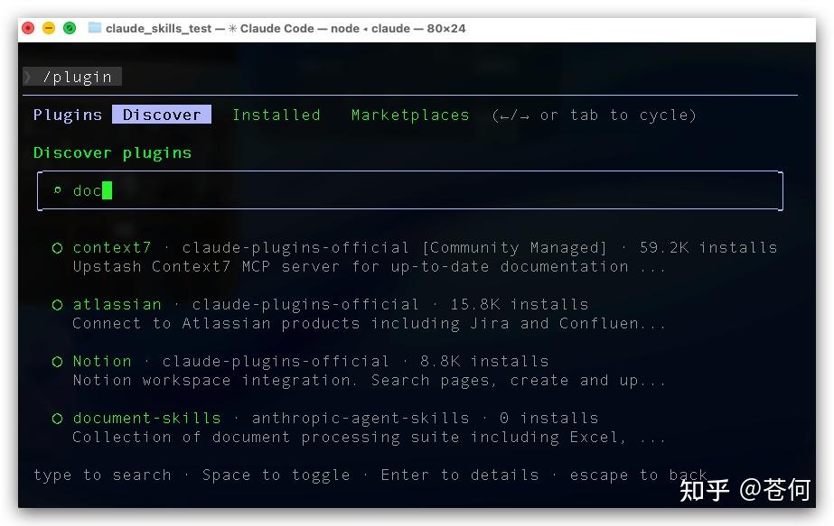Click the green maximize window button
The width and height of the screenshot is (834, 526).
(70, 28)
